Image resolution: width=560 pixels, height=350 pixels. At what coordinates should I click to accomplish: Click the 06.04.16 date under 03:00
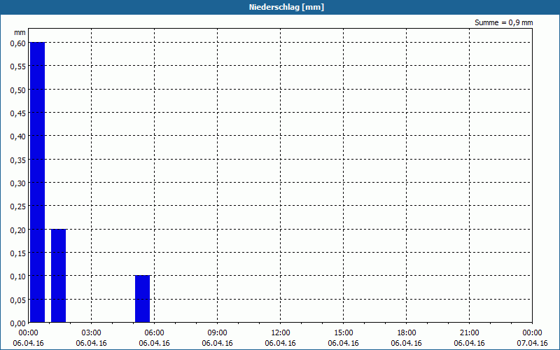(x=92, y=343)
